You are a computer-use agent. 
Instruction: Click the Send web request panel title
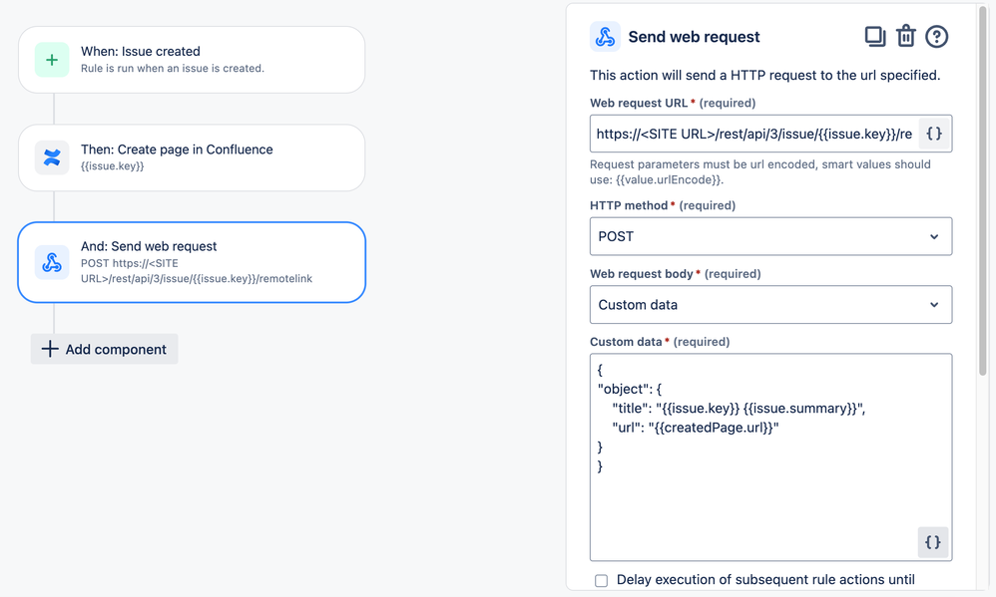click(x=694, y=37)
